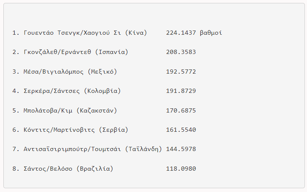This screenshot has height=192, width=307.
Task: Click the country label (Ταϊλάνδη)
Action: [143, 149]
